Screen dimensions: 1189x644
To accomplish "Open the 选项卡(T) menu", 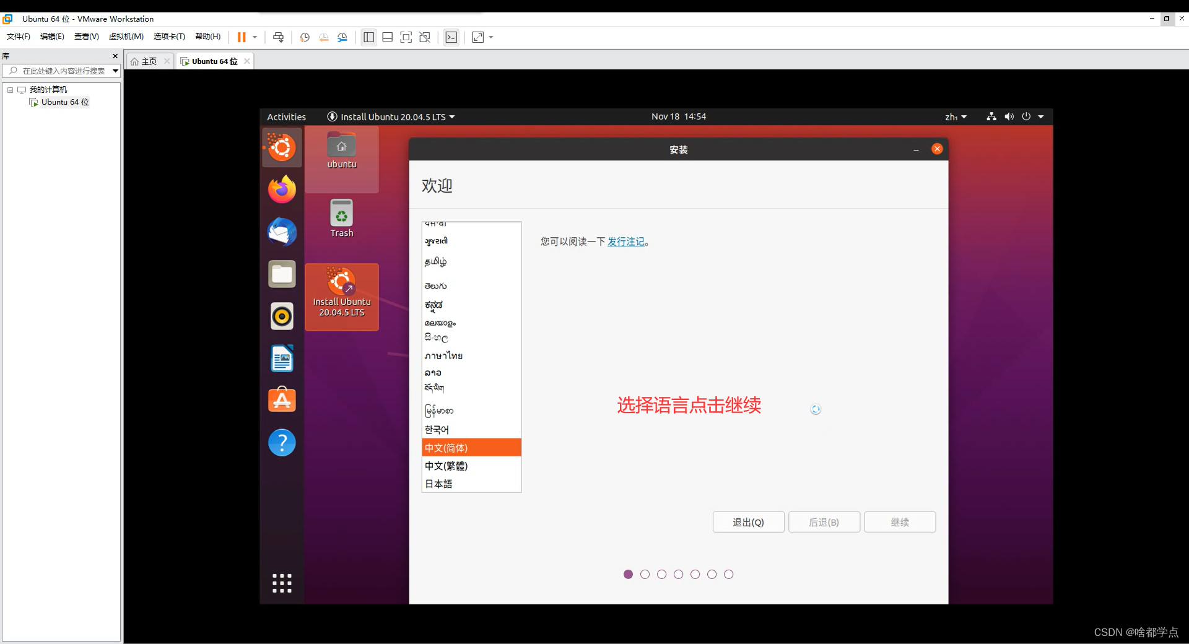I will [169, 37].
